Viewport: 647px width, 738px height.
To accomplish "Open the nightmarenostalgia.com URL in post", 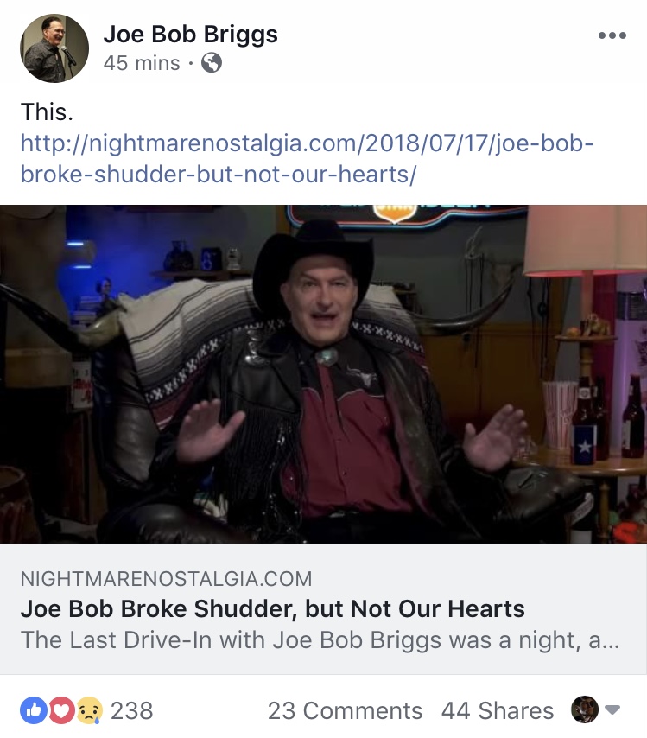I will pyautogui.click(x=308, y=159).
